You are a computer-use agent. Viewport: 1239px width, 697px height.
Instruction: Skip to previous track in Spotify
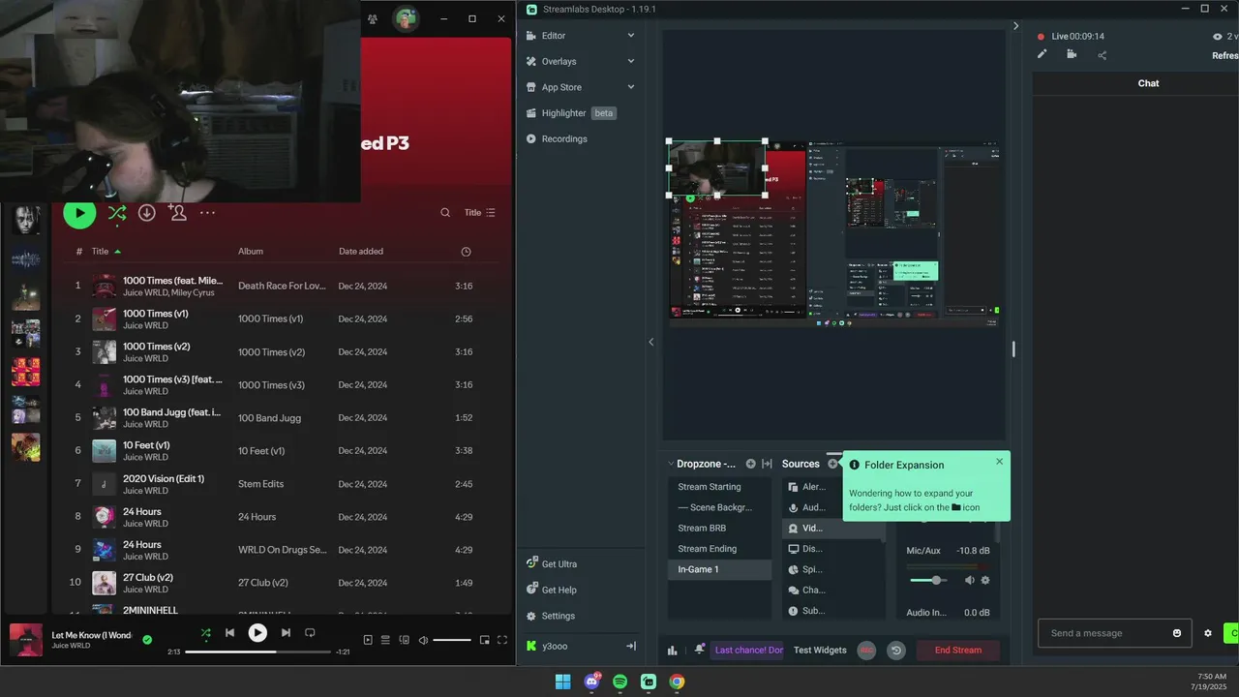(229, 633)
